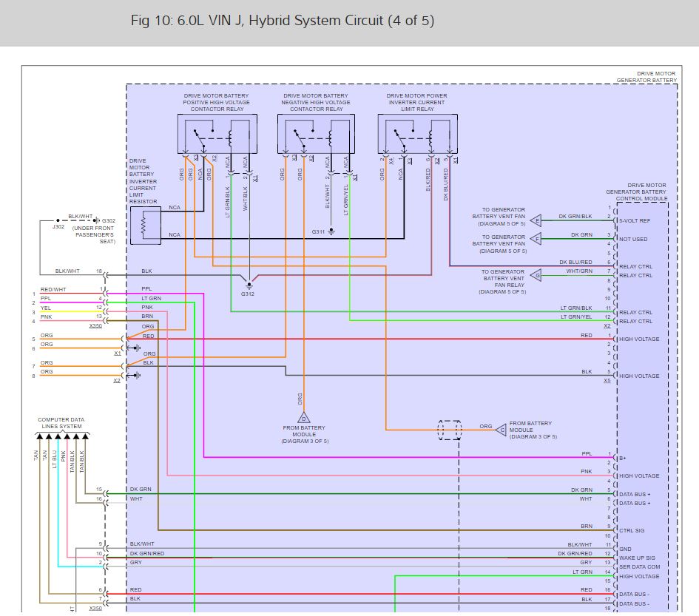Select the G312 ground symbol
This screenshot has height=616, width=699.
pyautogui.click(x=249, y=285)
